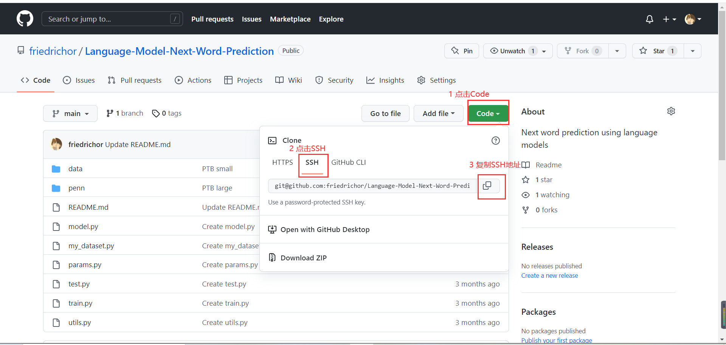Switch to the Pull requests repository tab
This screenshot has height=345, width=726.
(x=135, y=80)
